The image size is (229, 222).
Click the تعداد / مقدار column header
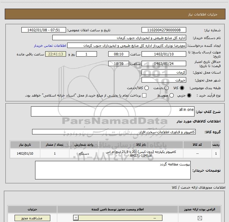click(x=55, y=145)
